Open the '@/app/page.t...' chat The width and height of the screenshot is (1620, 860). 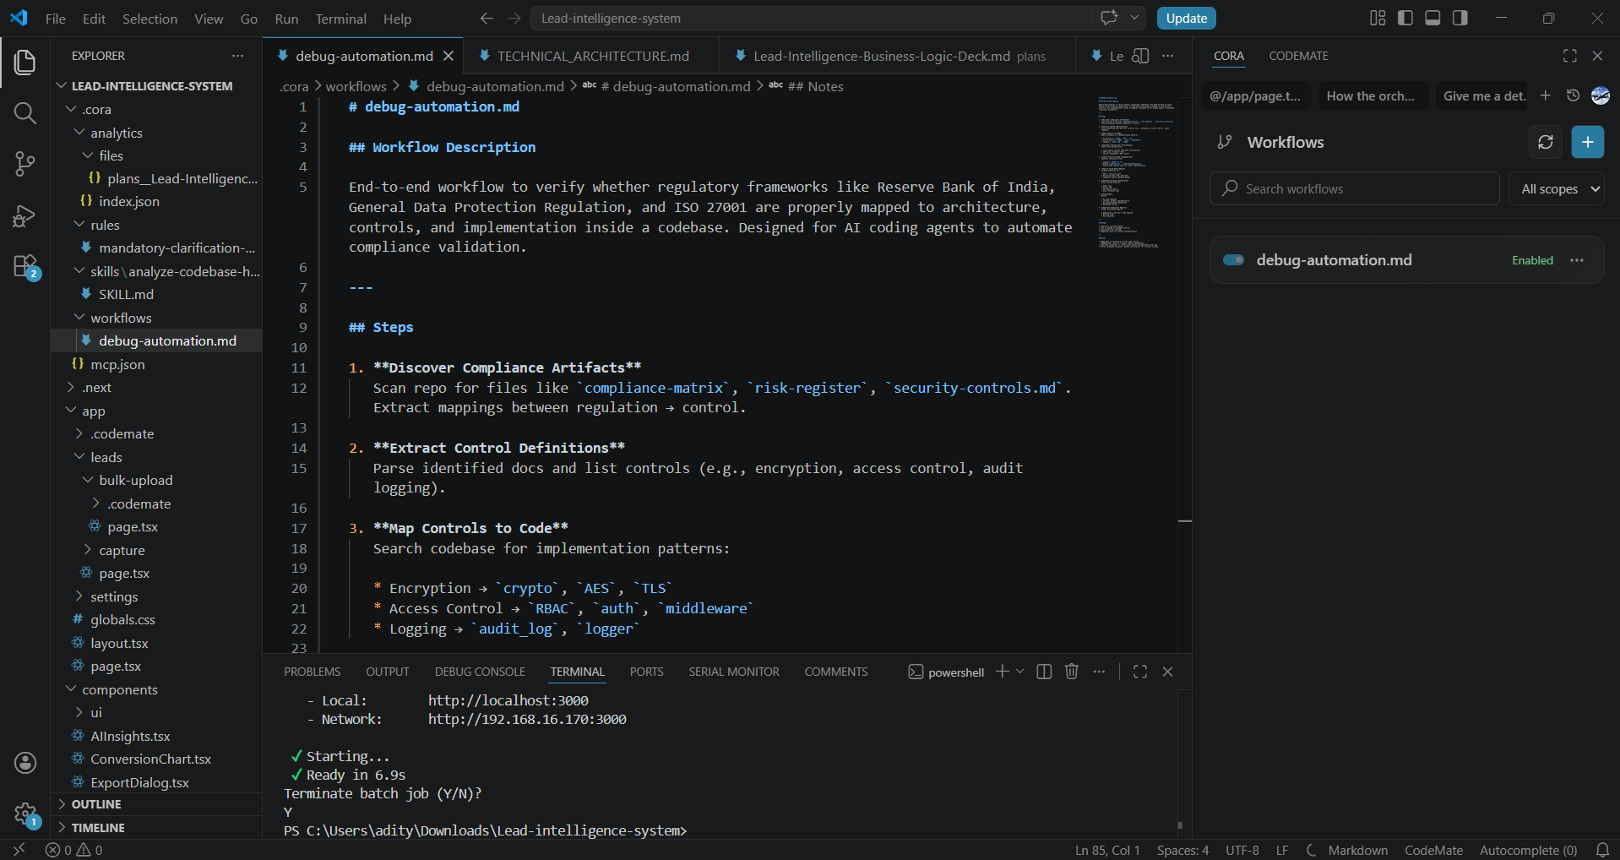pyautogui.click(x=1255, y=95)
